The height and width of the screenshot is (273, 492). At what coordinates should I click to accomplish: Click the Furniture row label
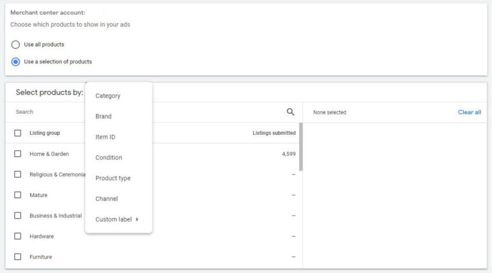(41, 257)
